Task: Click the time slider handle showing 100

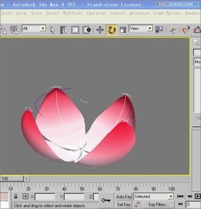Action: coord(12,179)
